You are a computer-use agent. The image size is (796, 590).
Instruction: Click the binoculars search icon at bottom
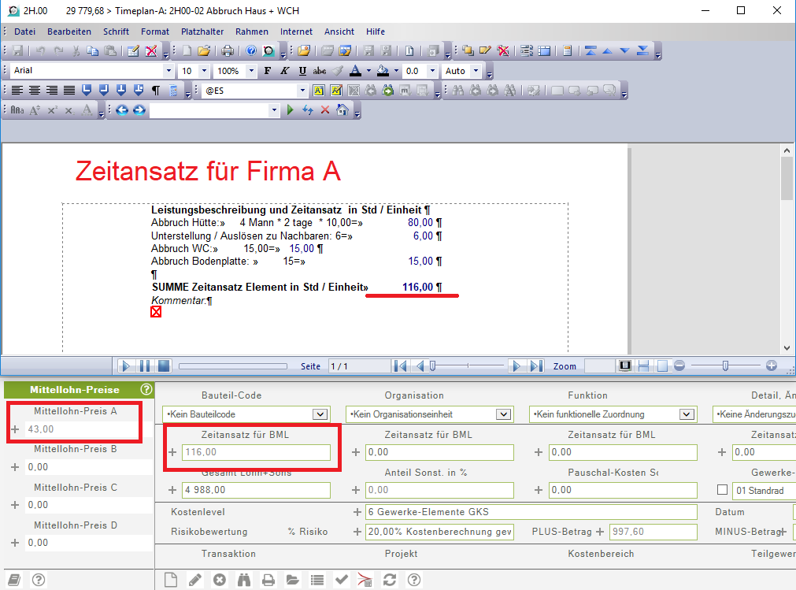pyautogui.click(x=244, y=580)
